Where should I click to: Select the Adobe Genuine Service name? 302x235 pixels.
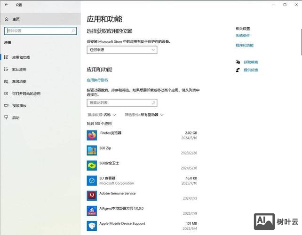118,193
